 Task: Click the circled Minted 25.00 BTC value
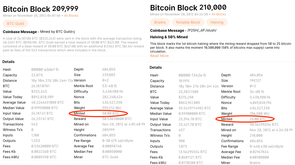pos(257,119)
